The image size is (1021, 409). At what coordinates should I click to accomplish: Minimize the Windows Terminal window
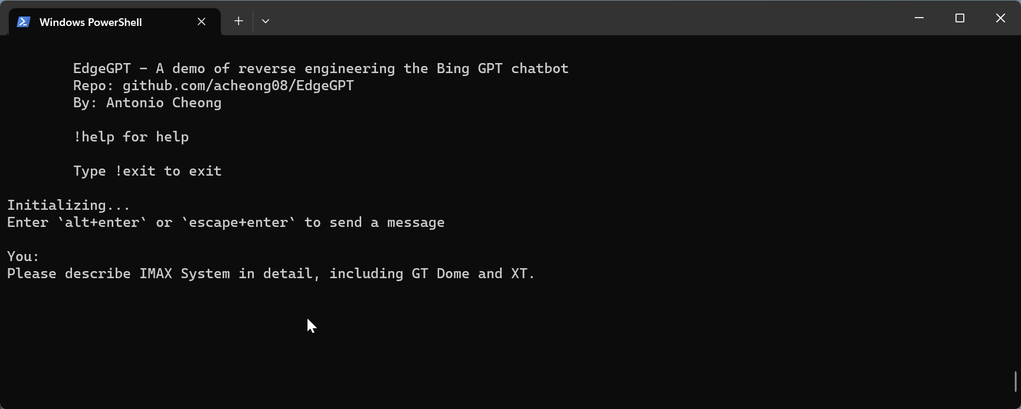[919, 18]
